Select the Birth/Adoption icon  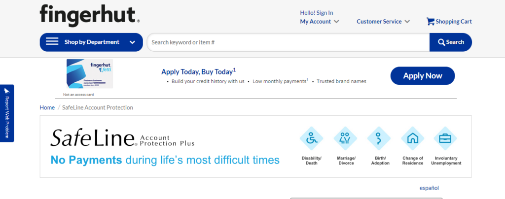coord(379,139)
